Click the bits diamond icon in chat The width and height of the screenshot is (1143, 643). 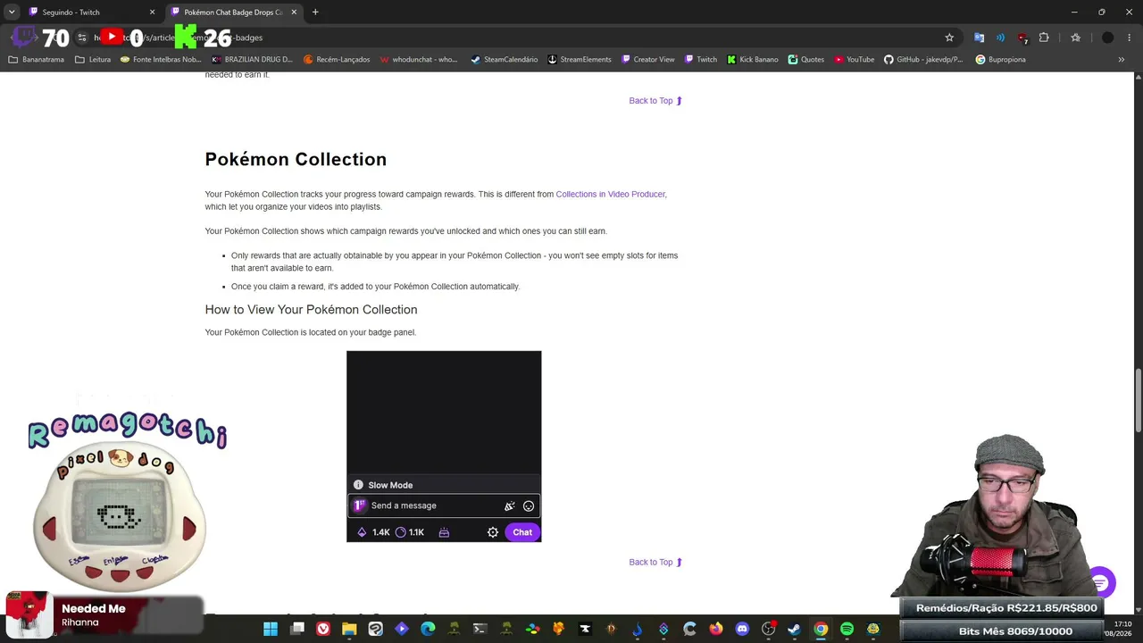[362, 532]
